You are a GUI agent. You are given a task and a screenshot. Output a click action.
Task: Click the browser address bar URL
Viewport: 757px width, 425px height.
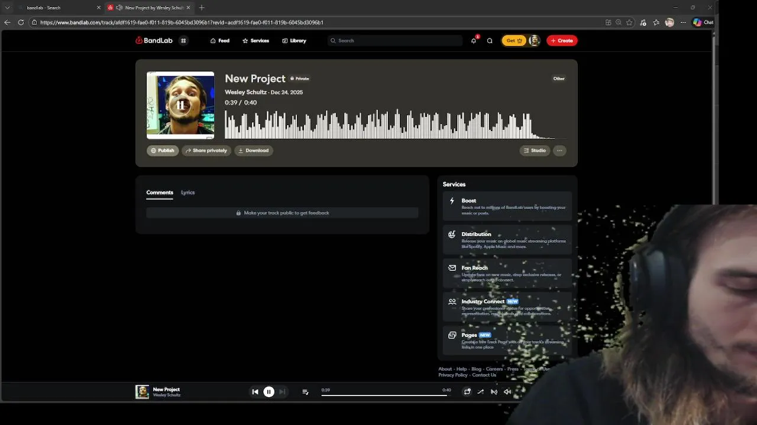pos(182,22)
